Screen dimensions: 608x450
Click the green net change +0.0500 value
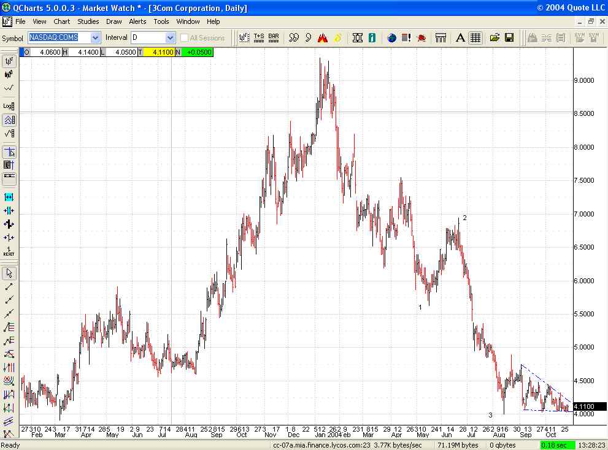coord(197,52)
